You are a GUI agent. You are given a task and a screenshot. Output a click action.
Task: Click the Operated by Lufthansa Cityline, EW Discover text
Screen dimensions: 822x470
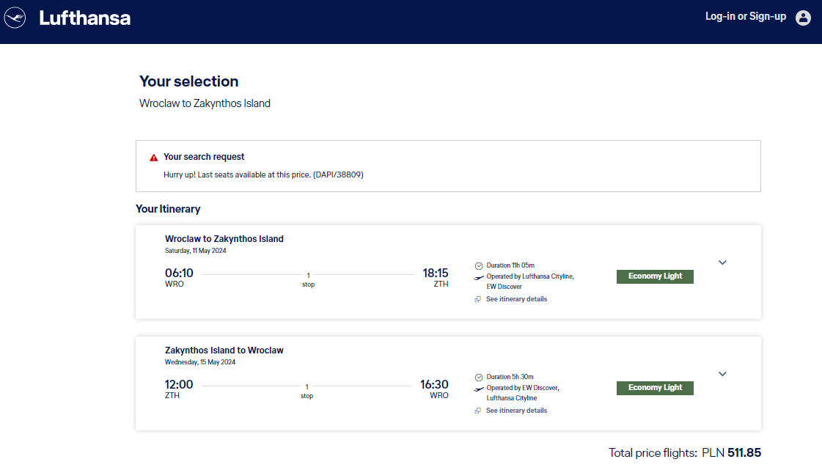(x=530, y=282)
